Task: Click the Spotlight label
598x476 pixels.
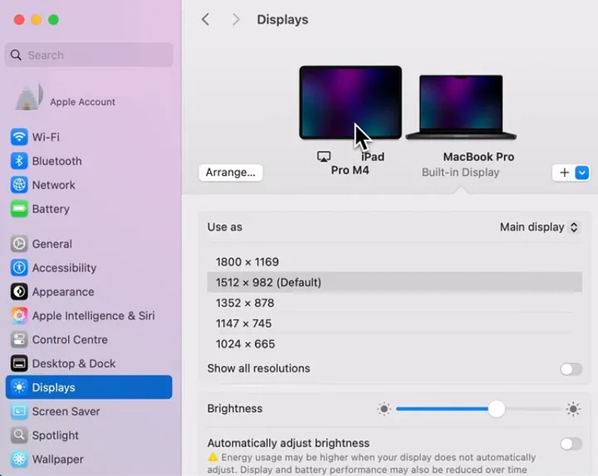Action: [56, 435]
